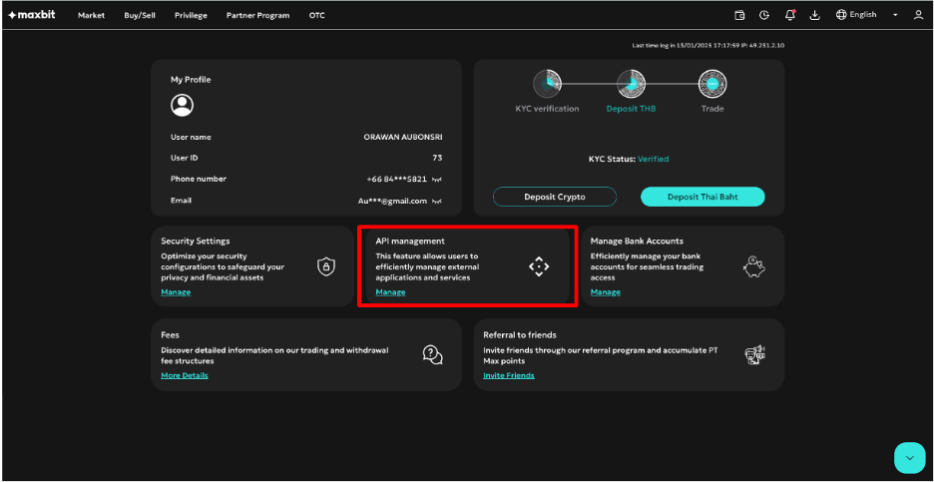Select the Deposit THB progress step
Image resolution: width=934 pixels, height=482 pixels.
tap(631, 86)
